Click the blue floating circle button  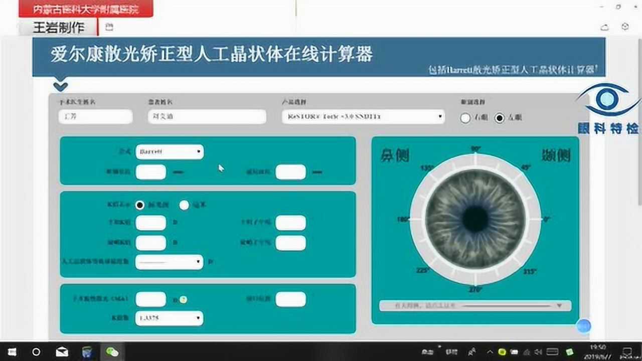(x=583, y=326)
